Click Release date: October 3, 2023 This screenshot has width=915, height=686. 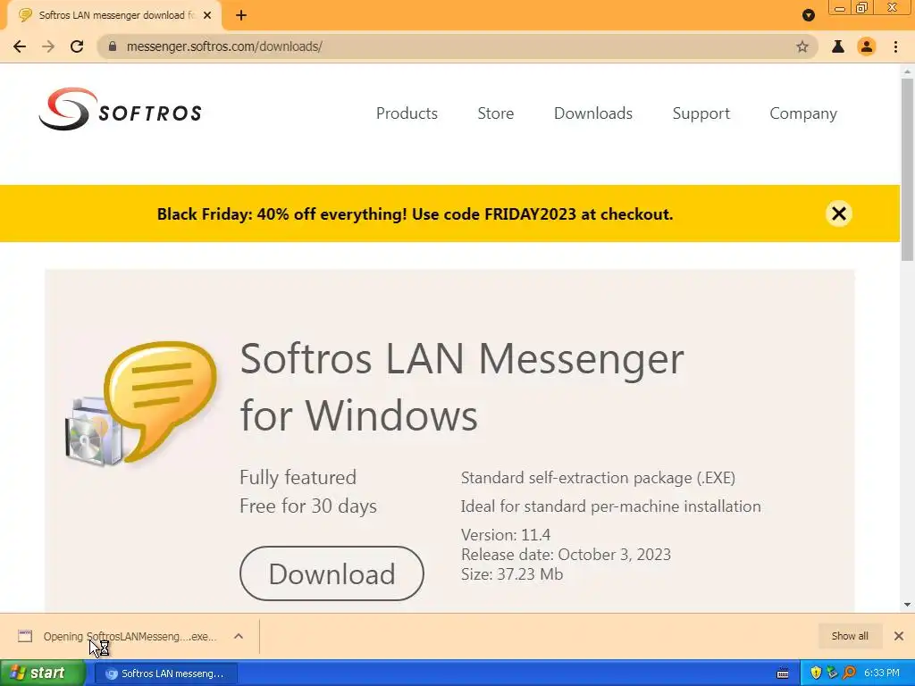tap(566, 554)
